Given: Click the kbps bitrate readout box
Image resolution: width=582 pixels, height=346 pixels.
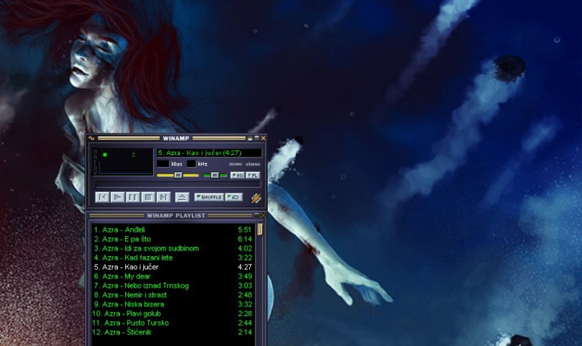Looking at the screenshot, I should [163, 164].
